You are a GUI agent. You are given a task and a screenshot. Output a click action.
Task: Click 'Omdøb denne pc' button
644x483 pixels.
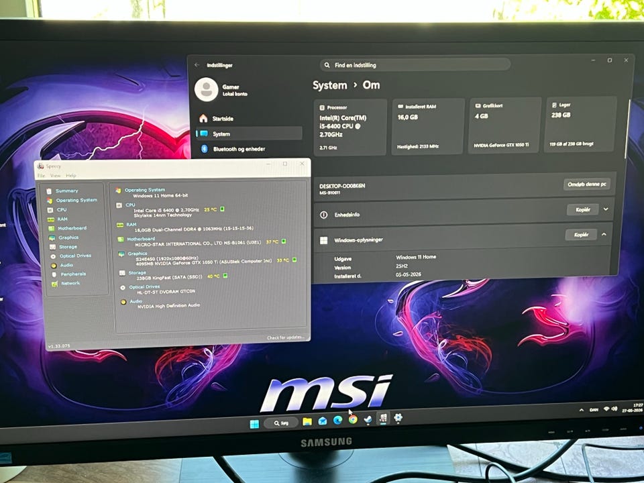point(586,184)
